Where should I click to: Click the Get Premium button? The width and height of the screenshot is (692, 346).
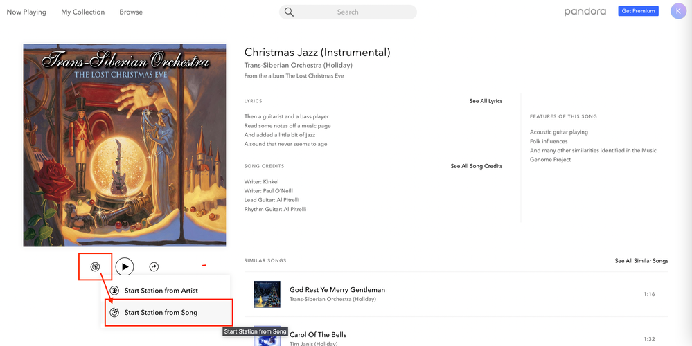point(638,11)
